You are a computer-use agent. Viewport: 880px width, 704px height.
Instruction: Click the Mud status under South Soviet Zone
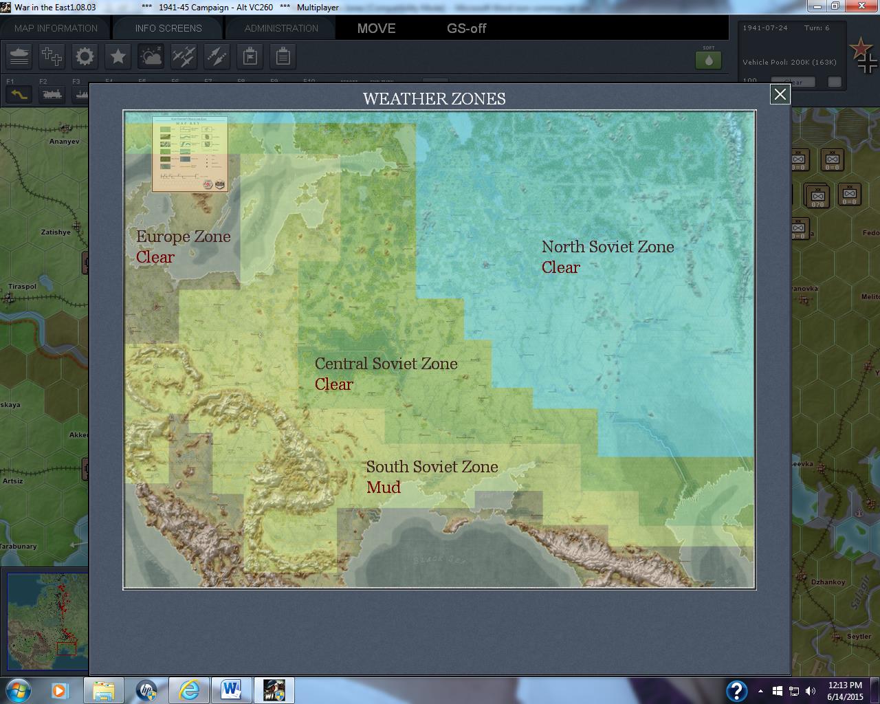pyautogui.click(x=384, y=487)
